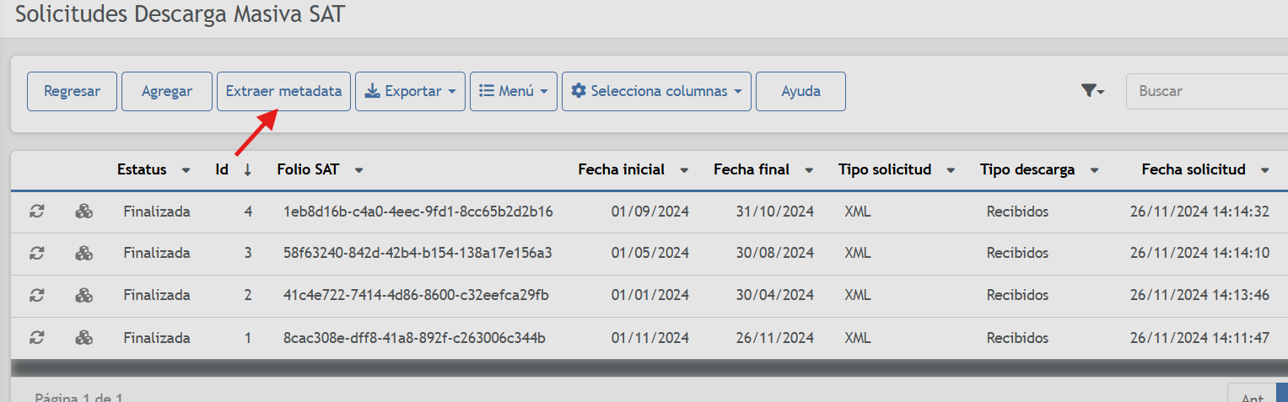Sort by the Tipo descarga column header
This screenshot has width=1288, height=402.
coord(1027,169)
